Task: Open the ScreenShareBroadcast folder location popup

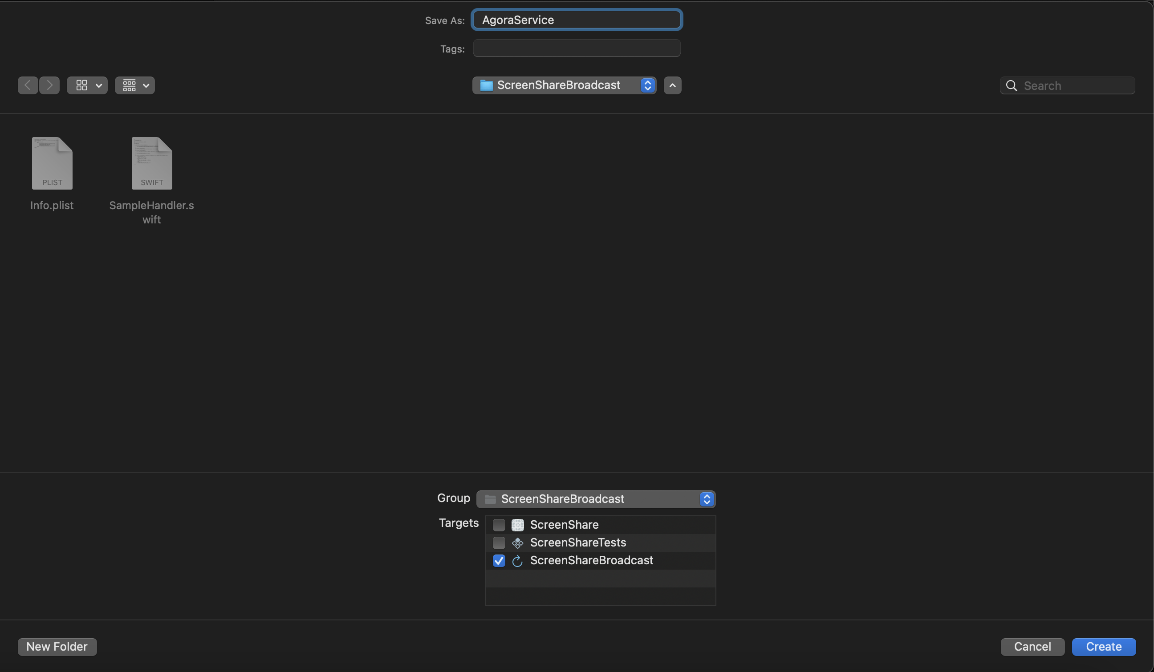Action: click(x=564, y=85)
